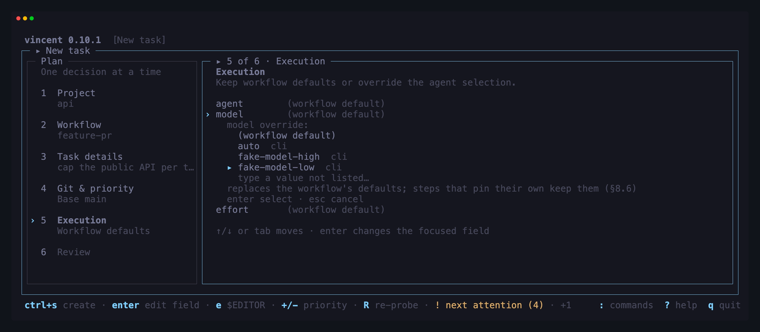Click the 'api' project value

click(x=65, y=104)
